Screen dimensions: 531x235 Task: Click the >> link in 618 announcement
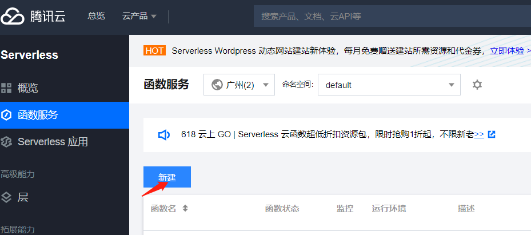click(x=479, y=134)
